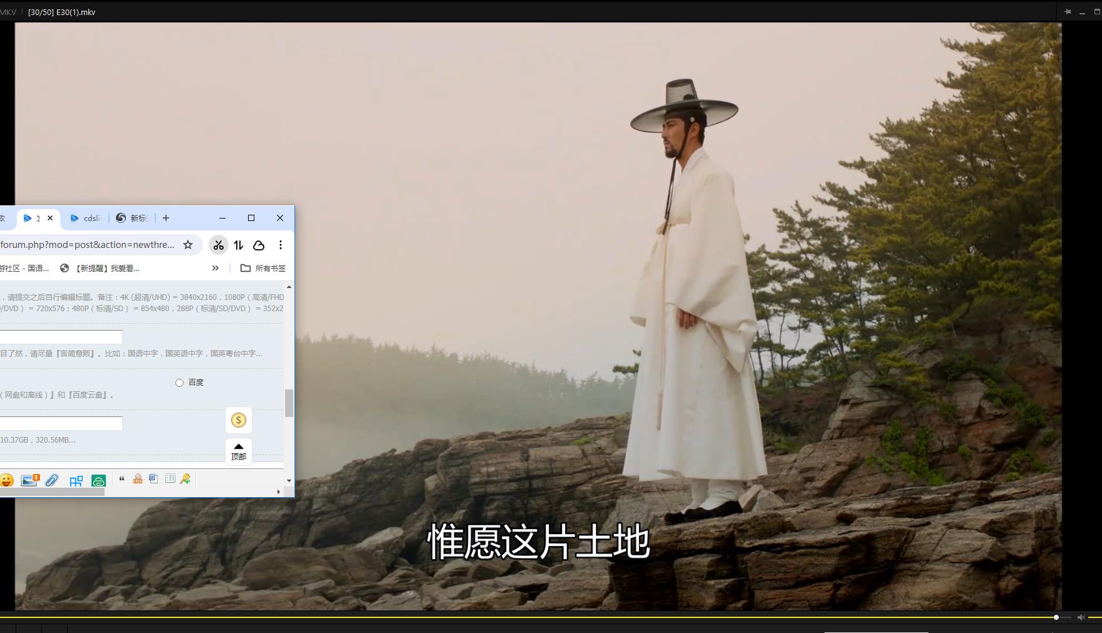Click the paperclip attachment icon in the editor

point(53,480)
